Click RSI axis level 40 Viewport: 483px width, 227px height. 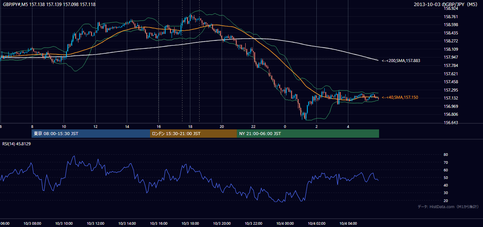(446, 185)
